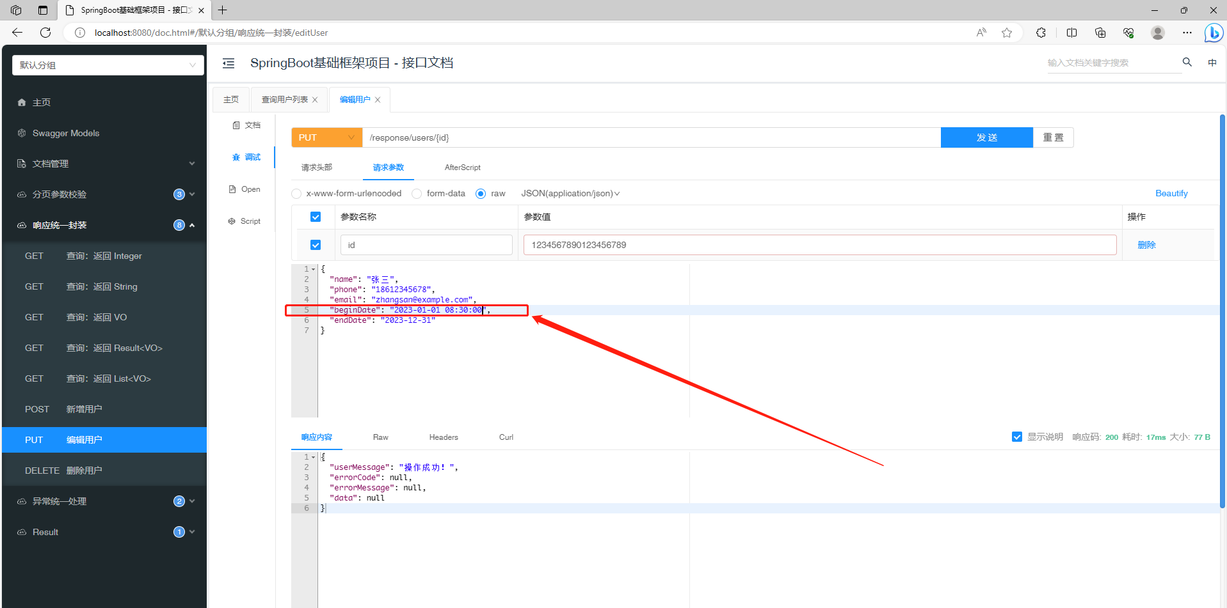Select form-data radio option

[x=417, y=194]
